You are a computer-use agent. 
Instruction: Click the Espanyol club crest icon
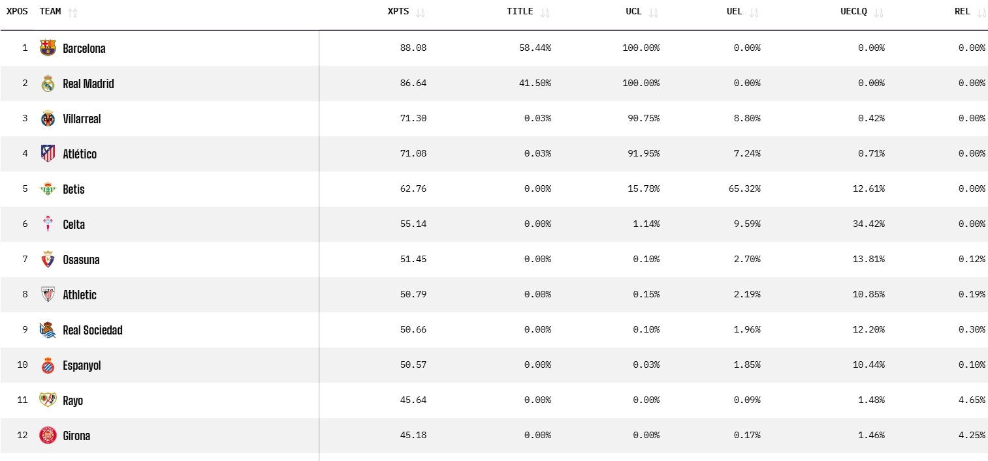tap(48, 365)
